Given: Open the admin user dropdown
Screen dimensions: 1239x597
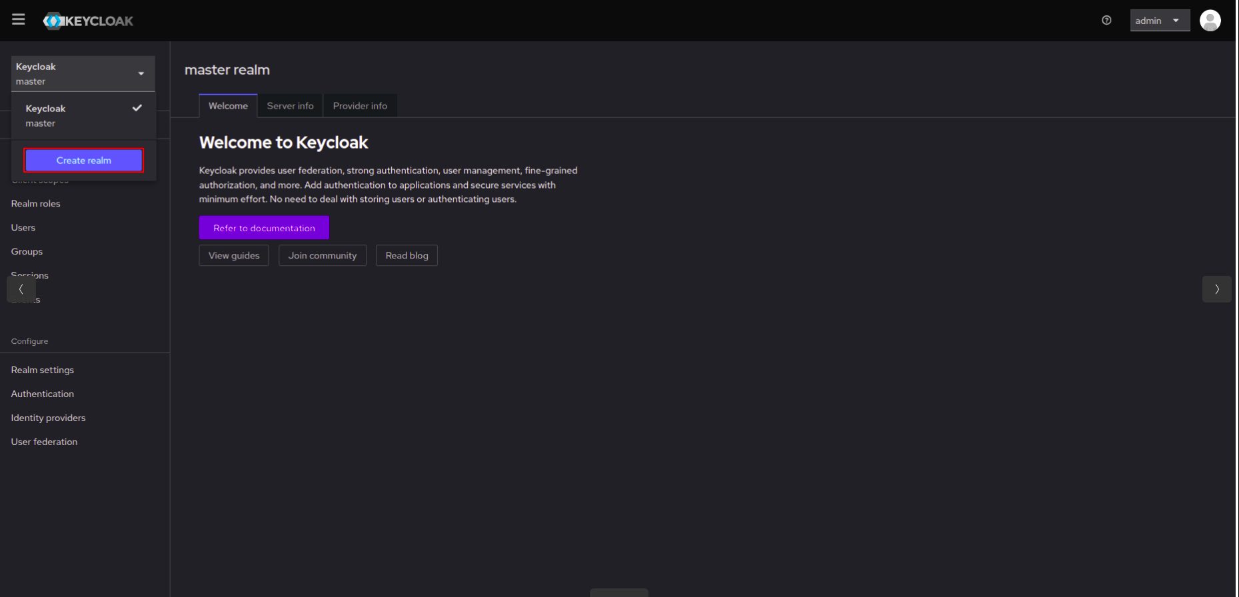Looking at the screenshot, I should click(x=1160, y=21).
